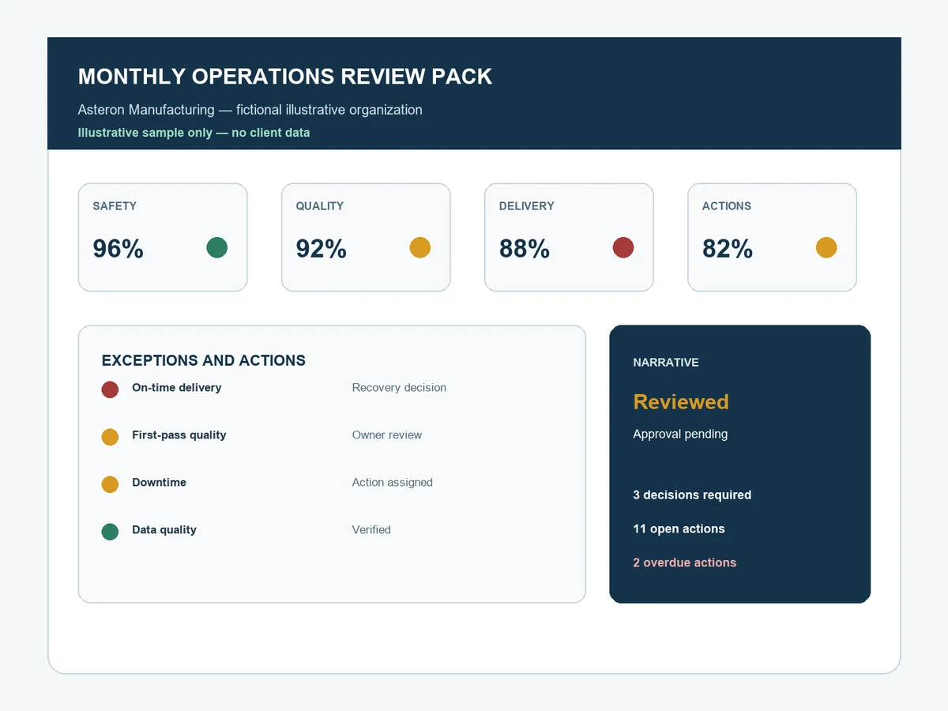Click the Approval pending text
The image size is (948, 711).
click(680, 434)
